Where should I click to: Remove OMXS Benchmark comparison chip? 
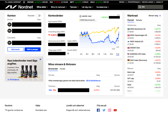(96, 20)
